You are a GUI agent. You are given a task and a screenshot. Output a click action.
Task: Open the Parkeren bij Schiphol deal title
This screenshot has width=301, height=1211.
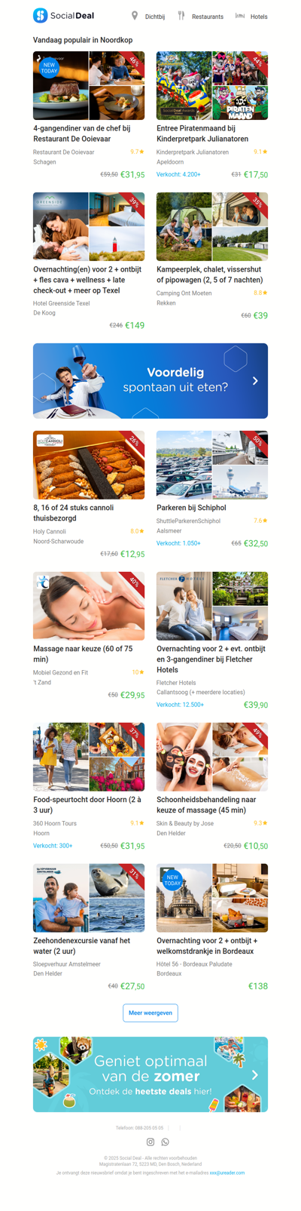191,508
